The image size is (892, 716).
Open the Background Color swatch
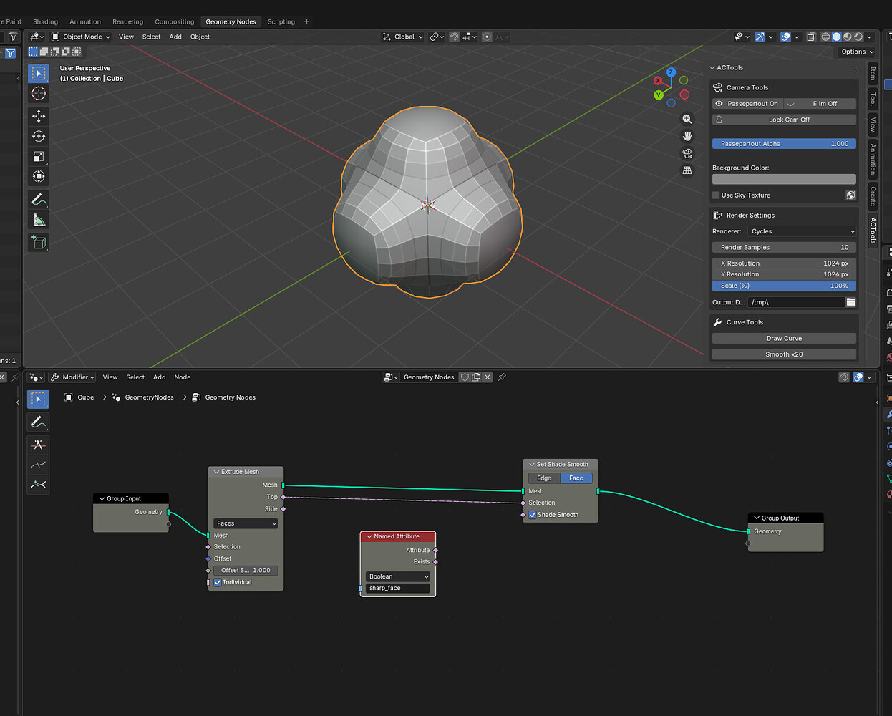(784, 179)
